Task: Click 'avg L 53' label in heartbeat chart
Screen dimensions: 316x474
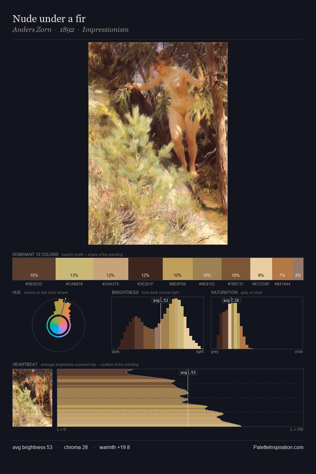Action: point(188,373)
